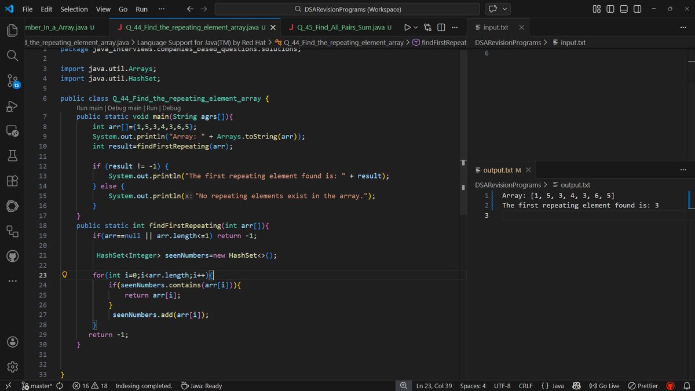Toggle Prettier formatter status in status bar

point(643,386)
